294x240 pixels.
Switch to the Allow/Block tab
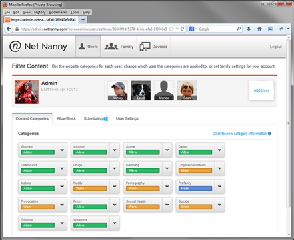66,118
